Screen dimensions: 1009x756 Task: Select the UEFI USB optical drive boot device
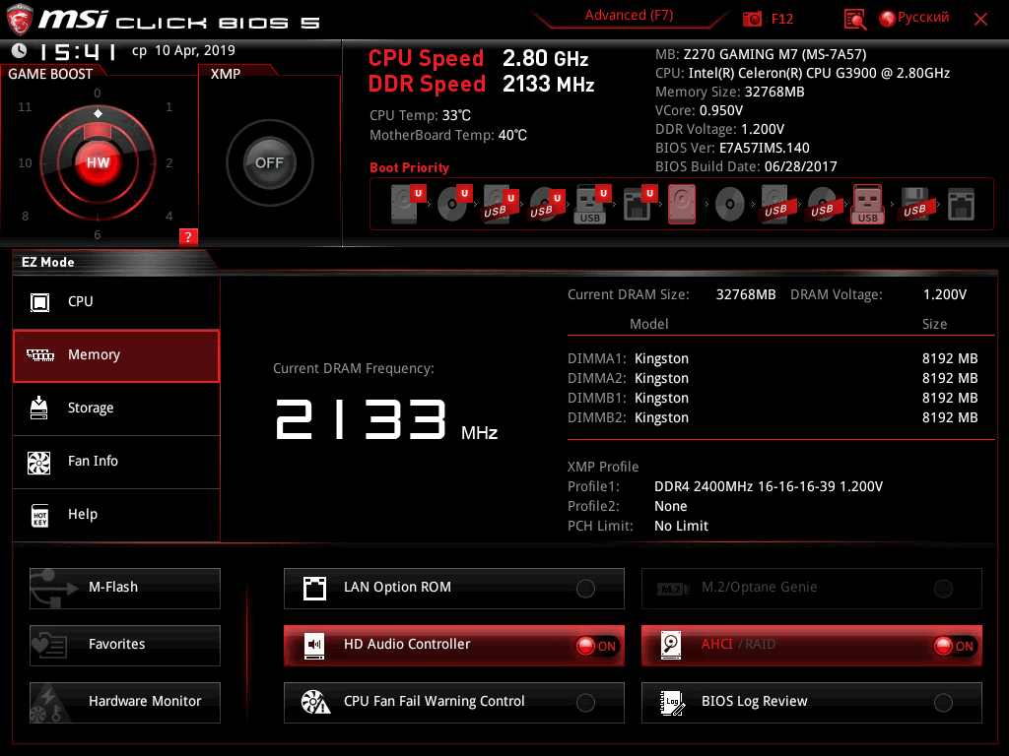pyautogui.click(x=547, y=205)
